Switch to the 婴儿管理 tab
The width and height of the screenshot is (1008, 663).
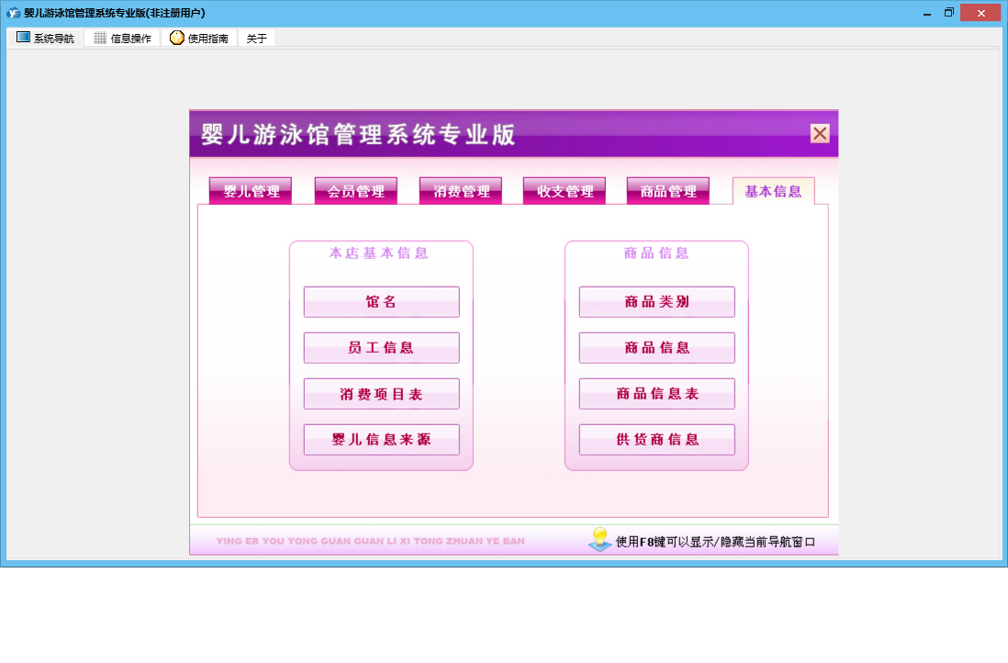[251, 191]
